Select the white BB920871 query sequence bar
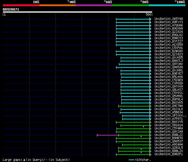The width and height of the screenshot is (188, 162). (78, 12)
